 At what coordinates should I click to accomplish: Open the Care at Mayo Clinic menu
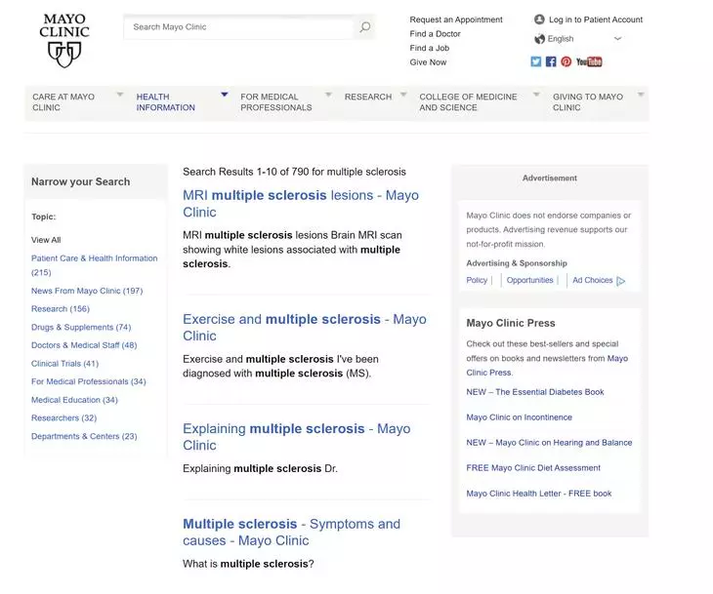(63, 102)
